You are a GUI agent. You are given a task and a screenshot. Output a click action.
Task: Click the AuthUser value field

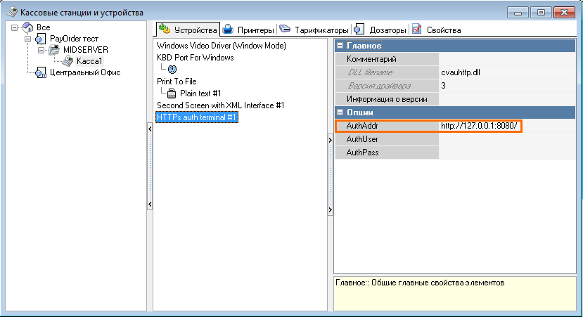tap(506, 139)
